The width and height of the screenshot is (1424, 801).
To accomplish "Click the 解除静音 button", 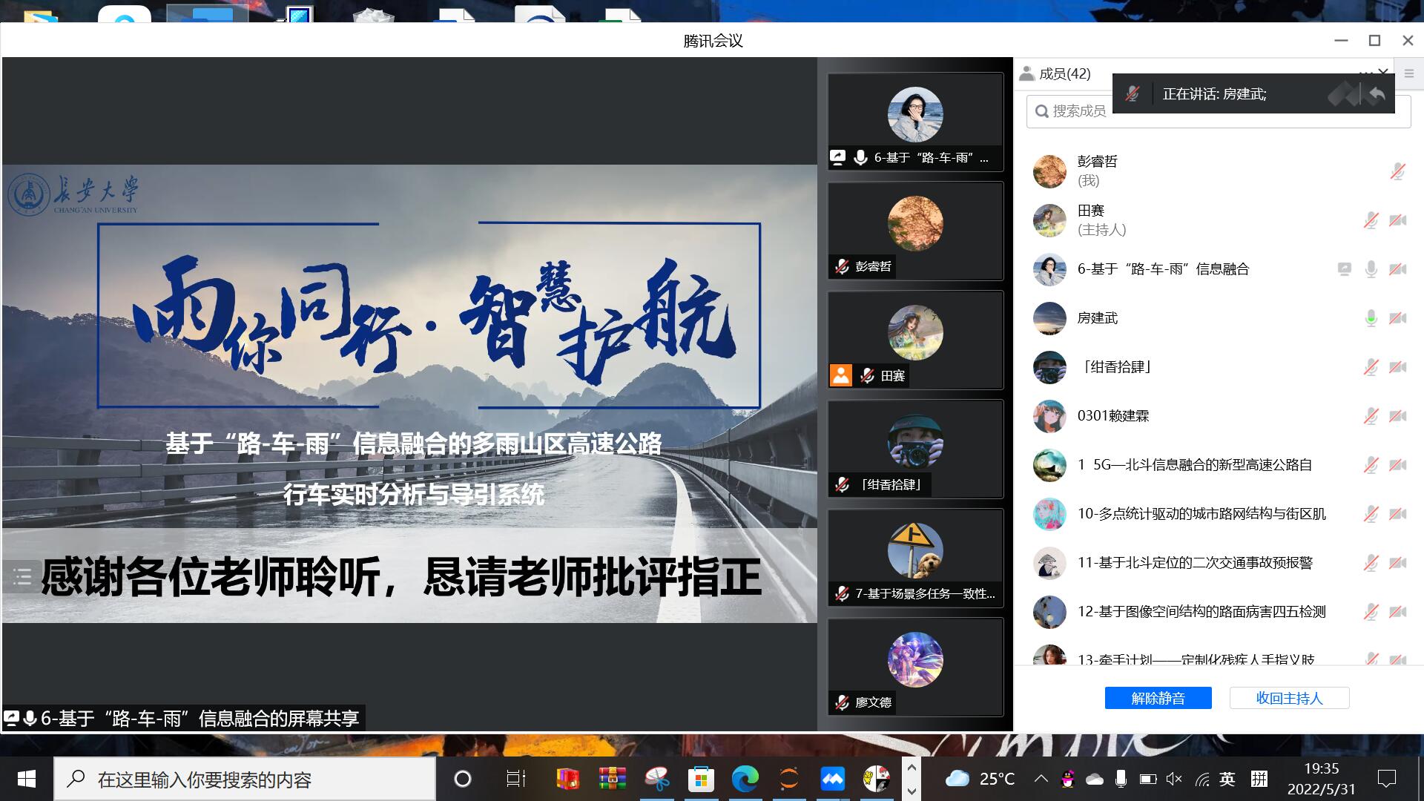I will (x=1158, y=698).
